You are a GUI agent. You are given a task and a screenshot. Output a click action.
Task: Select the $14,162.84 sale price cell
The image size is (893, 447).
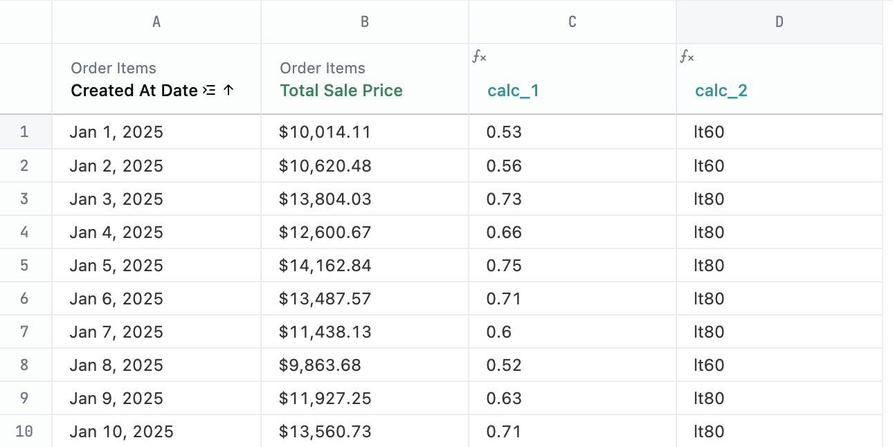point(325,266)
